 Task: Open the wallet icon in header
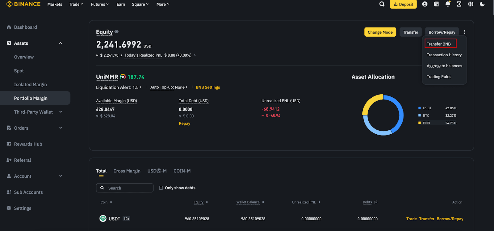pos(436,4)
